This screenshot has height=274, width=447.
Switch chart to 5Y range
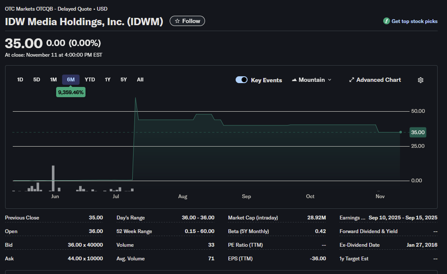pyautogui.click(x=123, y=80)
